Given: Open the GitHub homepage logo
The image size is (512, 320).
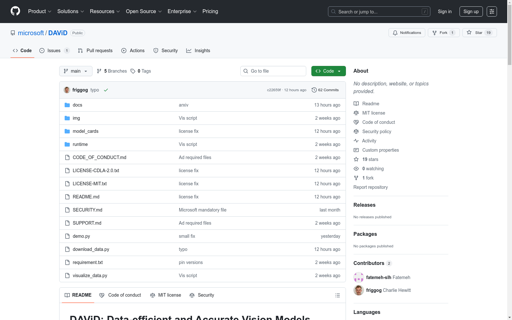Looking at the screenshot, I should 15,11.
